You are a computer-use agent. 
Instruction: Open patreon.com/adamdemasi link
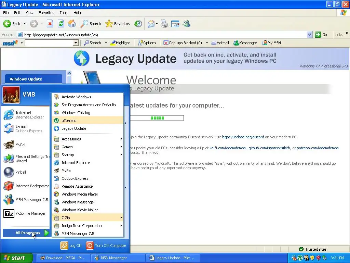click(x=318, y=148)
